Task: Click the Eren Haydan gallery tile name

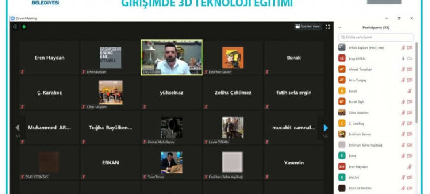Action: [49, 58]
